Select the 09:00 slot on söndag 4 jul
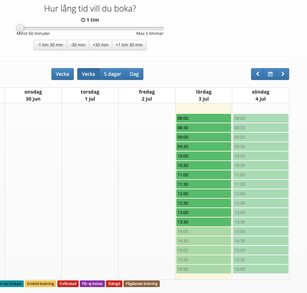Image resolution: width=307 pixels, height=293 pixels. click(260, 137)
